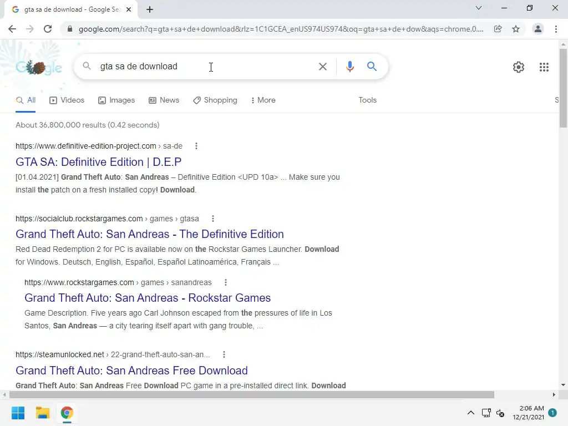Click the scroll down arrow
The width and height of the screenshot is (568, 426).
(563, 385)
